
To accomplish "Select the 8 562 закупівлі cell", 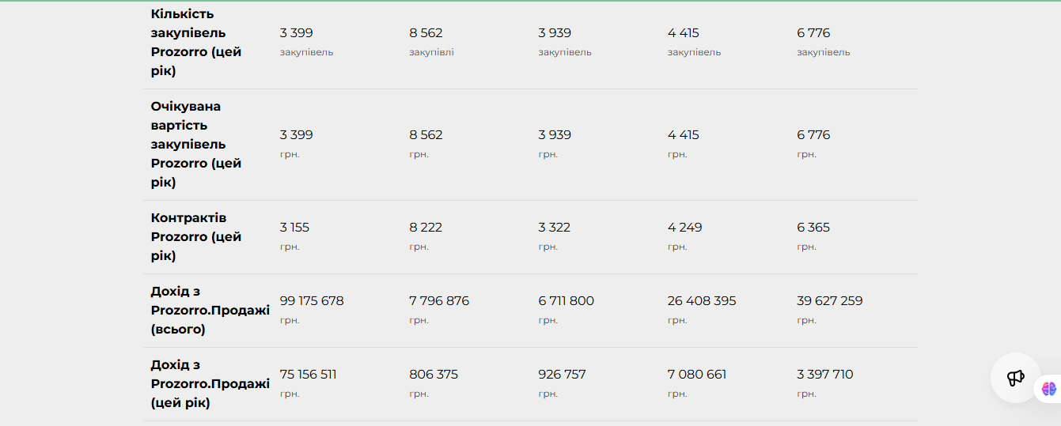I will pos(432,42).
